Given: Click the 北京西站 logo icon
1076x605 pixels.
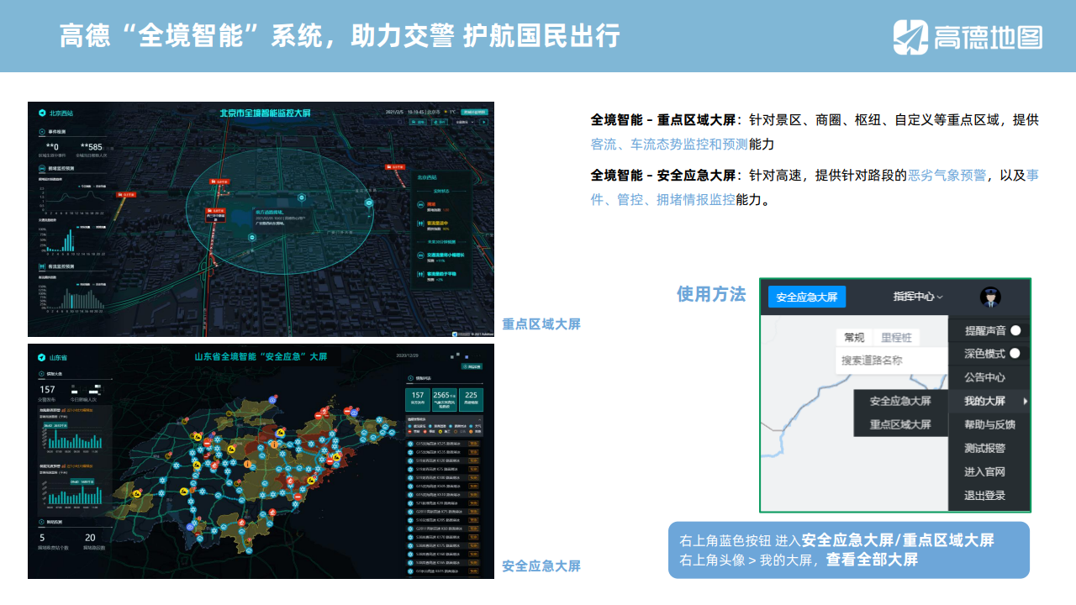Looking at the screenshot, I should point(41,113).
